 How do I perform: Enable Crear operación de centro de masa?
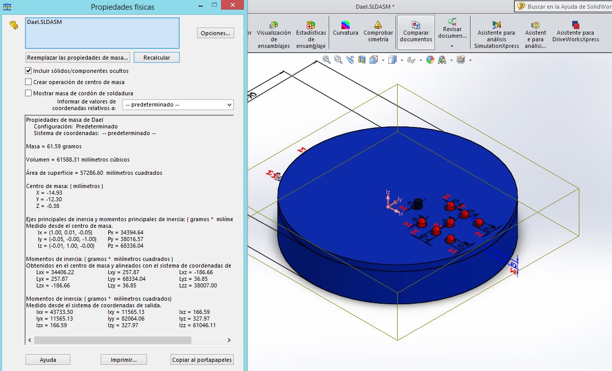pyautogui.click(x=28, y=82)
